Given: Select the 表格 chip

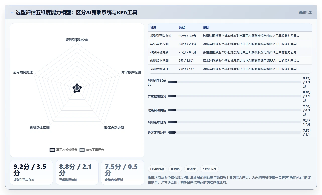Looking at the screenshot, I should coord(175,169).
